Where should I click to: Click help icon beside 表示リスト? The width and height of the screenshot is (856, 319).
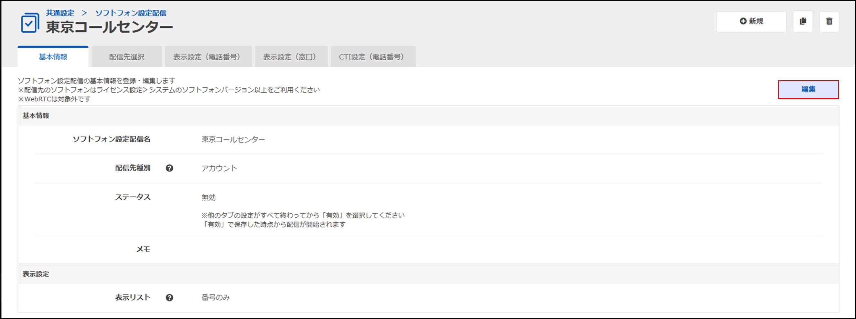169,297
